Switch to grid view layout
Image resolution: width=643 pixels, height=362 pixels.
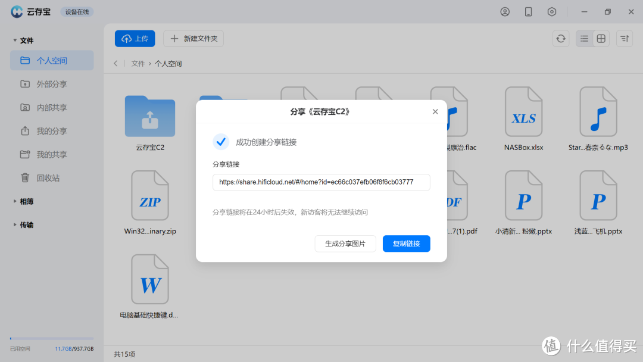tap(601, 38)
